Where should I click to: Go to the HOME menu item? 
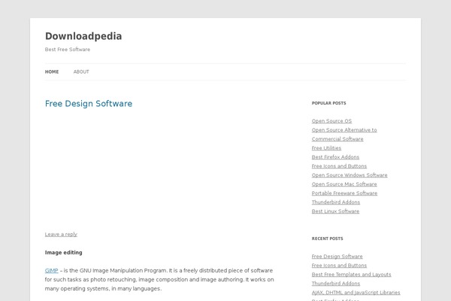tap(52, 71)
